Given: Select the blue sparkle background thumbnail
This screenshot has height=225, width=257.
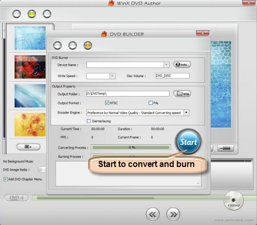Looking at the screenshot, I should (x=30, y=38).
